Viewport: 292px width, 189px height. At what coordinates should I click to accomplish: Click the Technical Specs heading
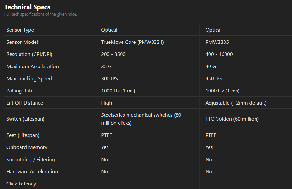27,7
